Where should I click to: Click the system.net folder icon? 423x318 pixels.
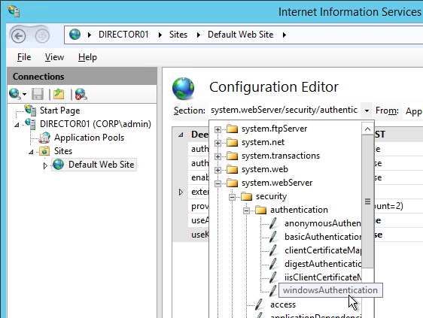(232, 142)
